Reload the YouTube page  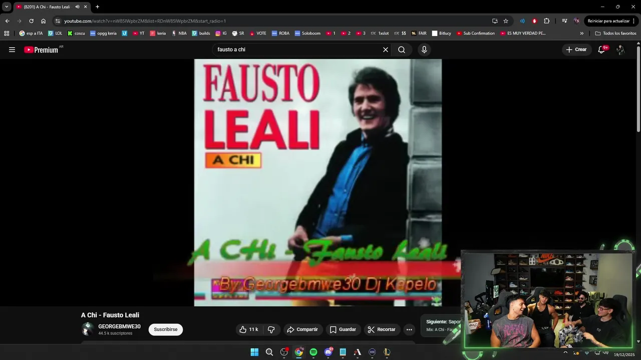click(31, 21)
